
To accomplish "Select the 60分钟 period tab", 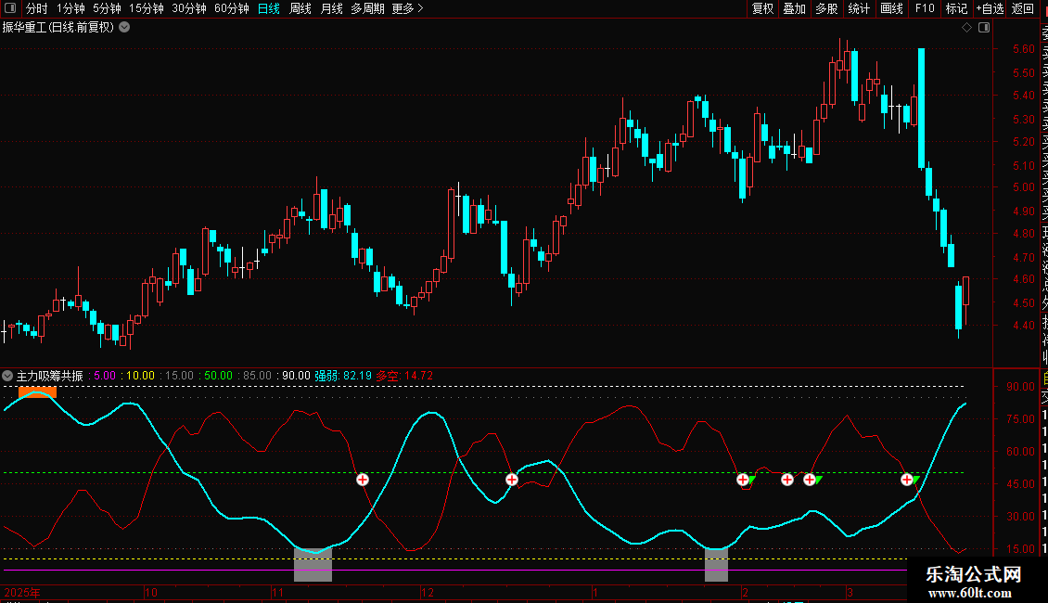I will coord(231,8).
